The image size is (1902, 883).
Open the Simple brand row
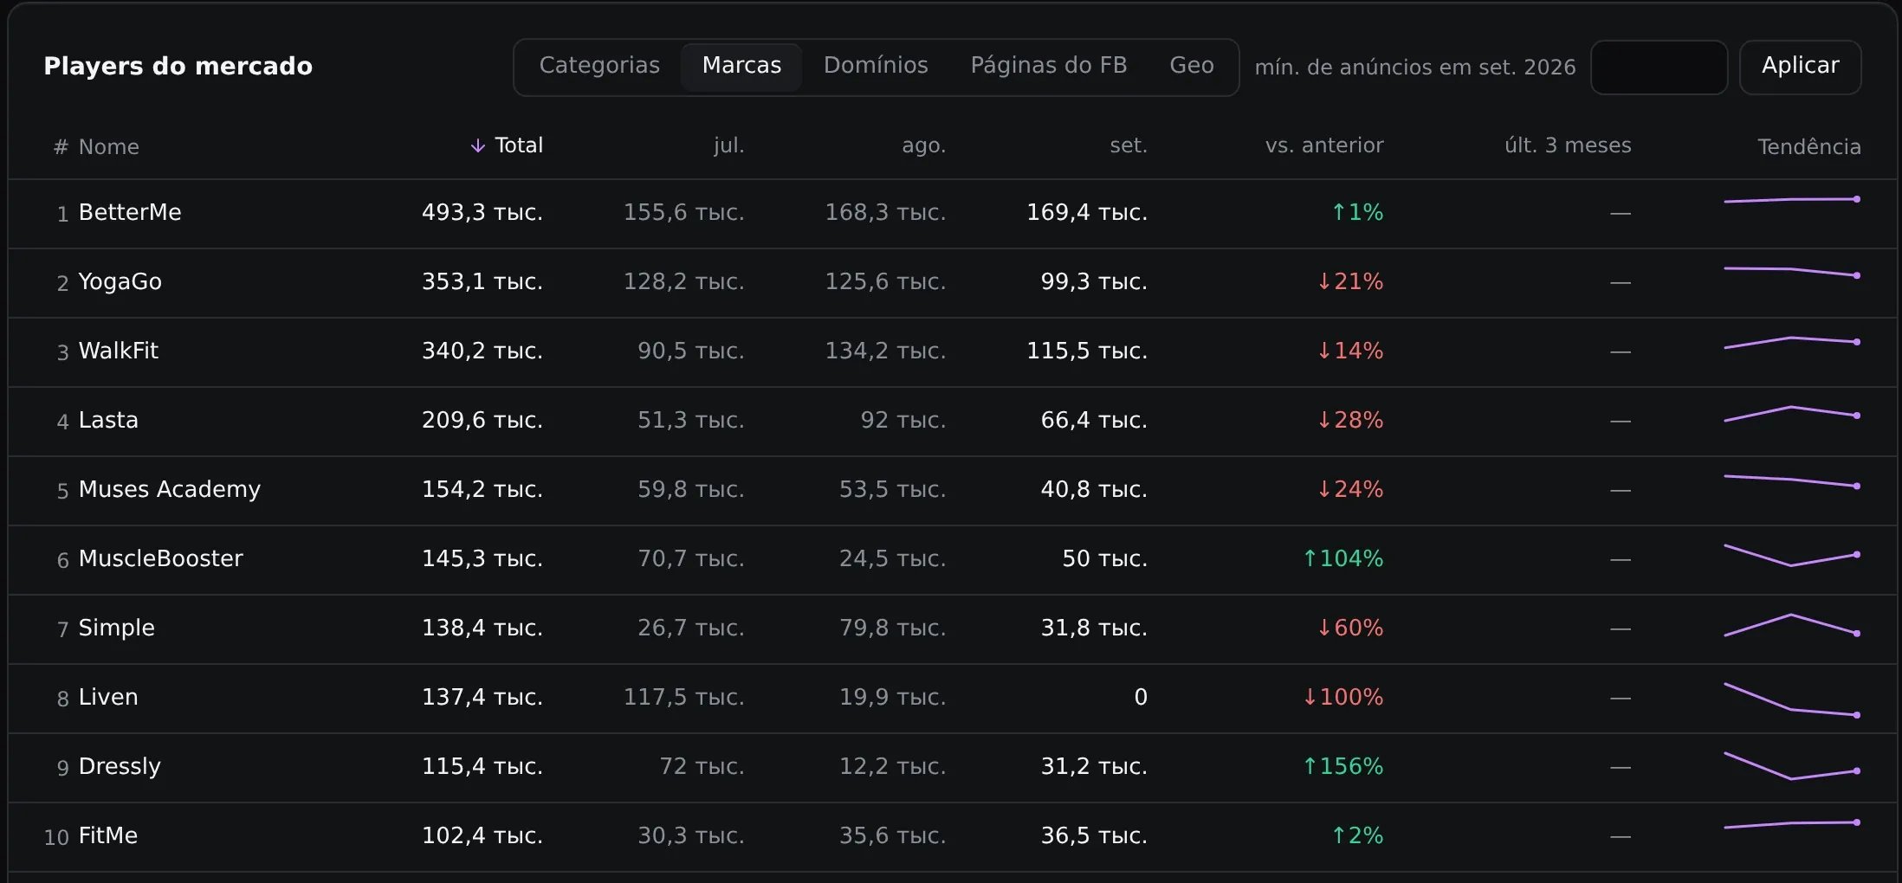point(953,629)
